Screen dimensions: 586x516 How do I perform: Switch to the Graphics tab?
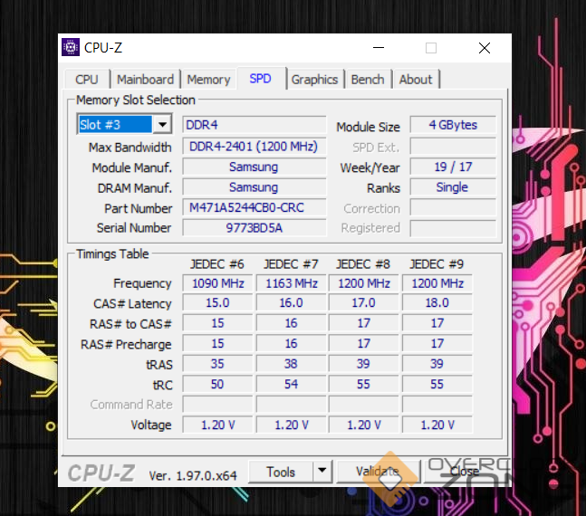(x=314, y=80)
